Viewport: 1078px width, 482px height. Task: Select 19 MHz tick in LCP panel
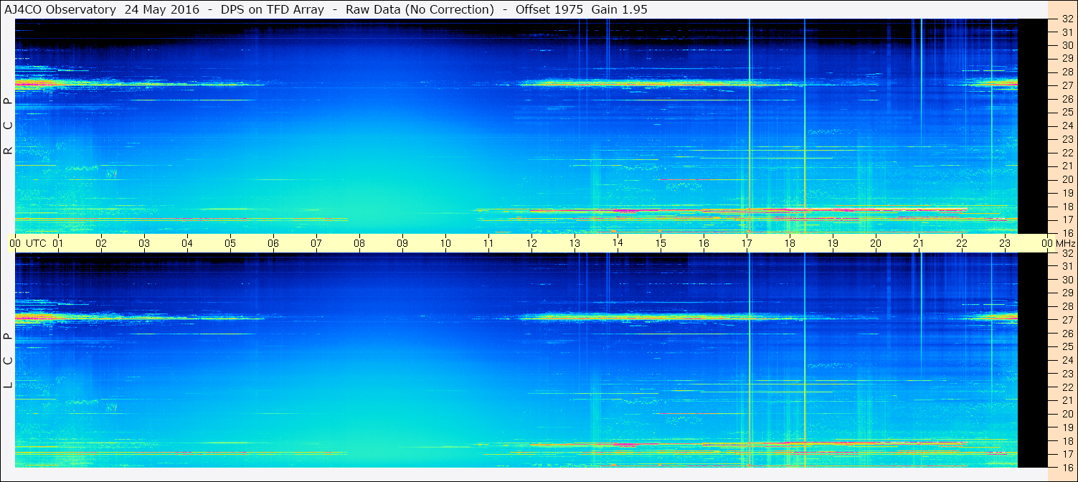point(1067,427)
